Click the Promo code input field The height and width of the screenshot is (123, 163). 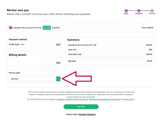click(x=33, y=79)
